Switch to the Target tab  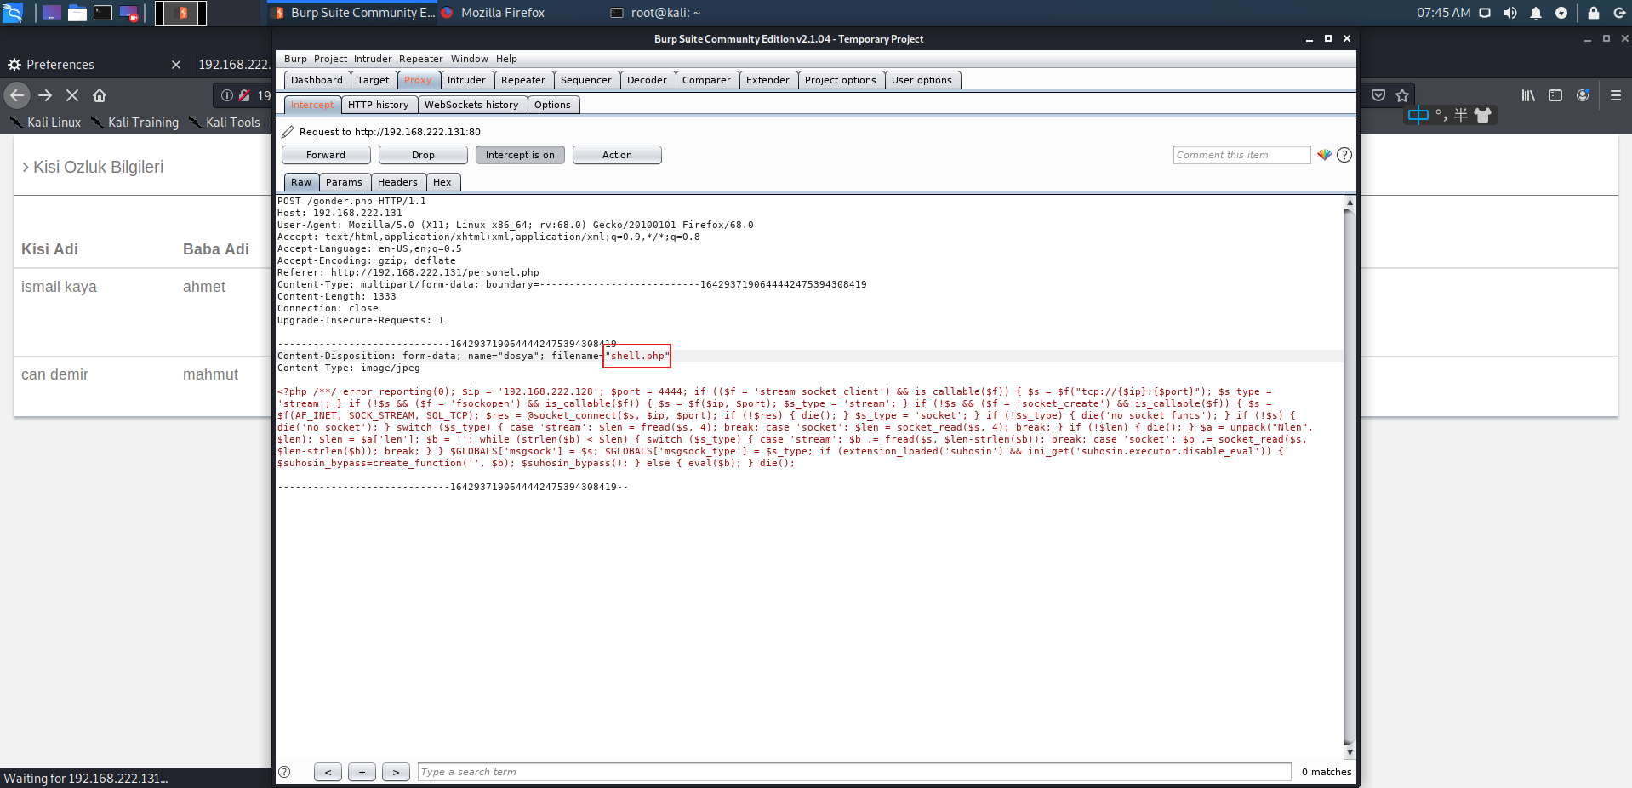[373, 80]
